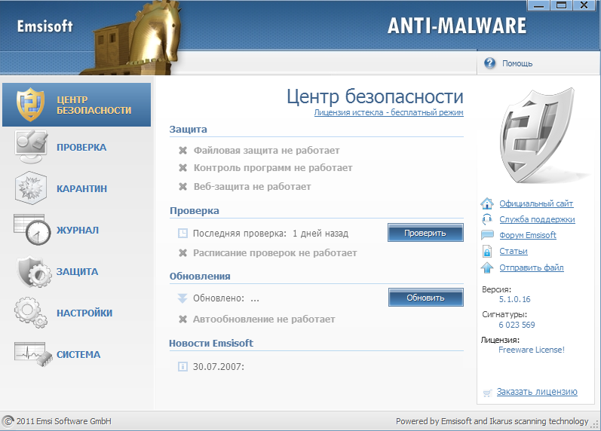Click the copyright symbol in status bar
601x431 pixels.
pos(8,421)
